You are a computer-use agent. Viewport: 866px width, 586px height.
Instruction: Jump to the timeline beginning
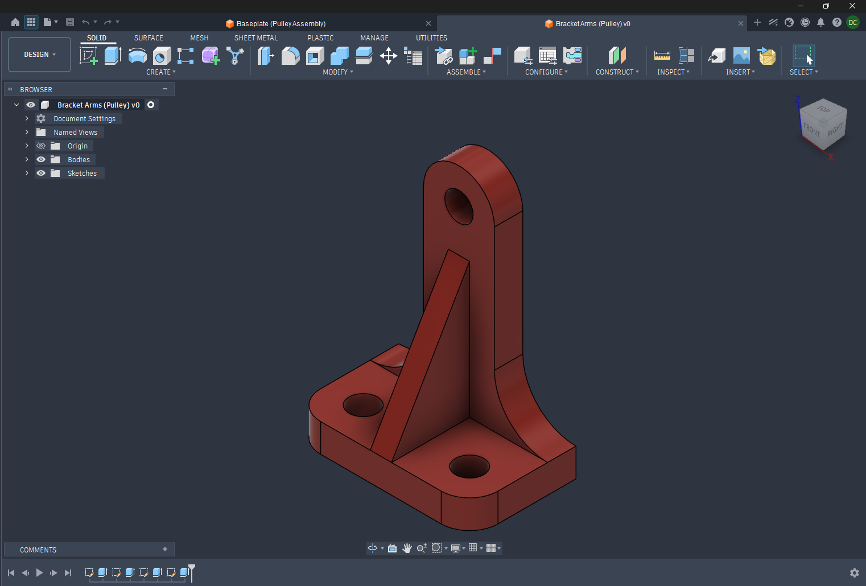point(11,573)
